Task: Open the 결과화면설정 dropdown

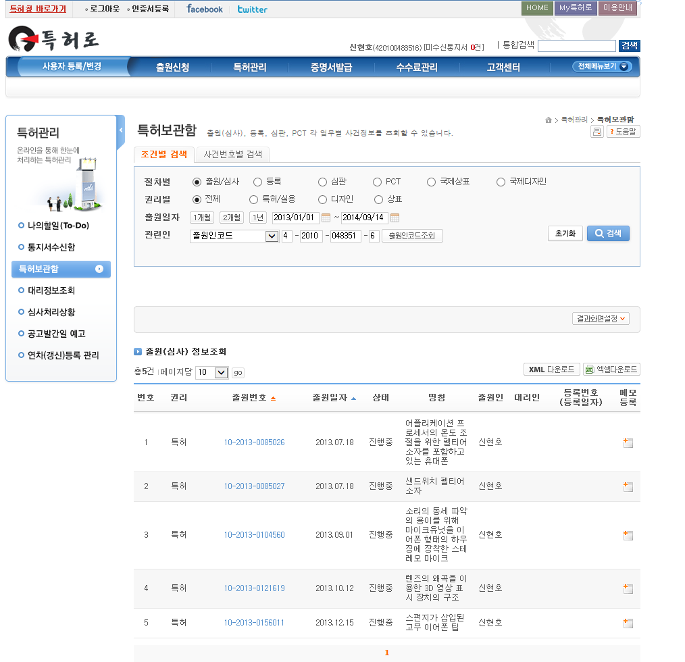Action: pyautogui.click(x=601, y=319)
